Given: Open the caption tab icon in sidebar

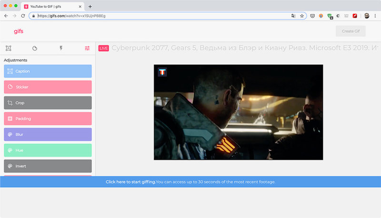Looking at the screenshot, I should point(9,48).
